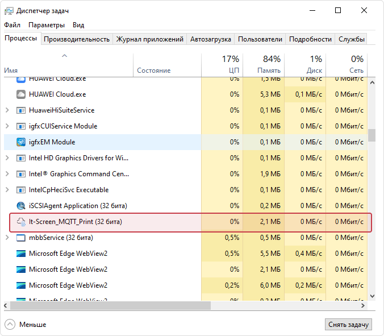
Task: Click the iSCSIAgent Application globe icon
Action: point(21,206)
